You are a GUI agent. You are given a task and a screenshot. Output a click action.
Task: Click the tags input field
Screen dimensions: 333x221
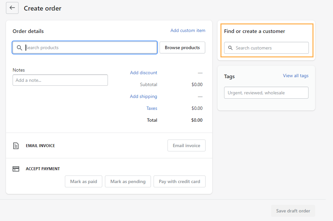266,93
